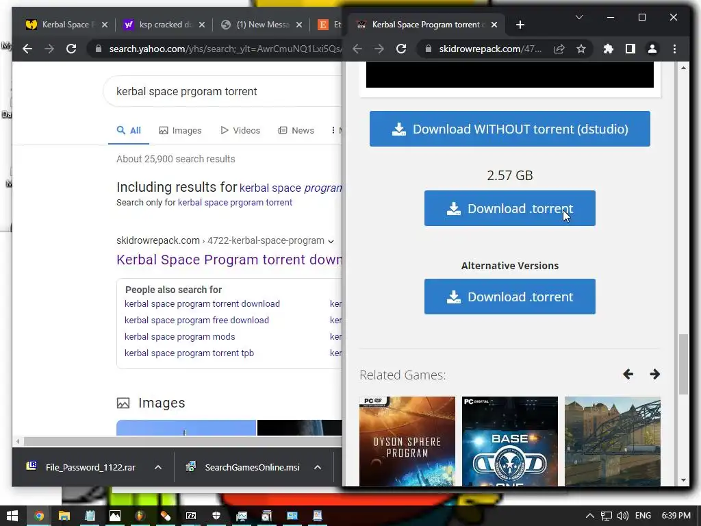
Task: Open the Chrome profile icon
Action: point(652,49)
